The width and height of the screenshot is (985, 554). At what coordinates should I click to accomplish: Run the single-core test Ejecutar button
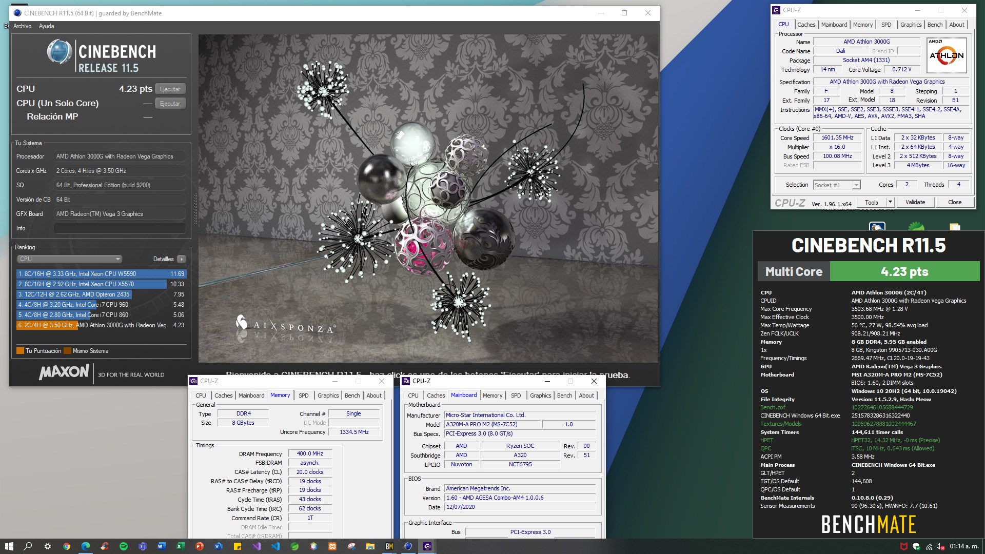pos(170,104)
